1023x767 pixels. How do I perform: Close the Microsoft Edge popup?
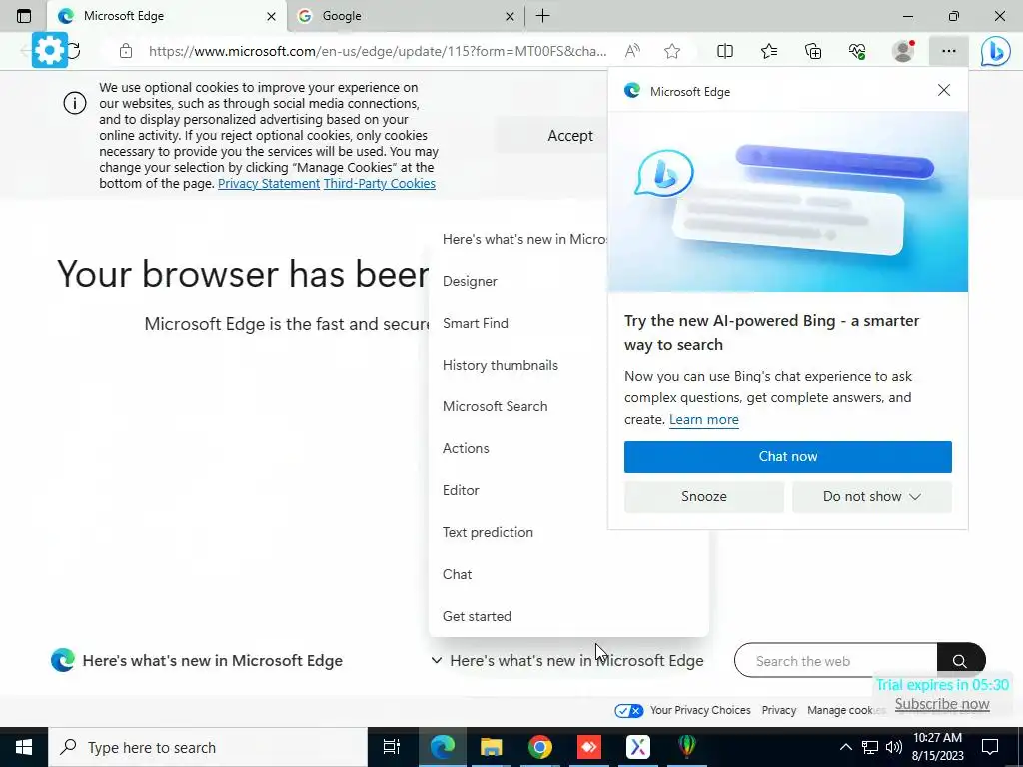coord(943,90)
